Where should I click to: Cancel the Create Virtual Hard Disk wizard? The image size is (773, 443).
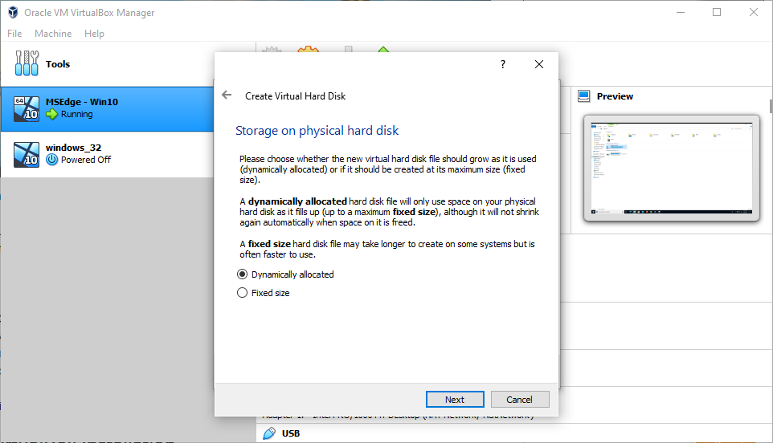[520, 400]
